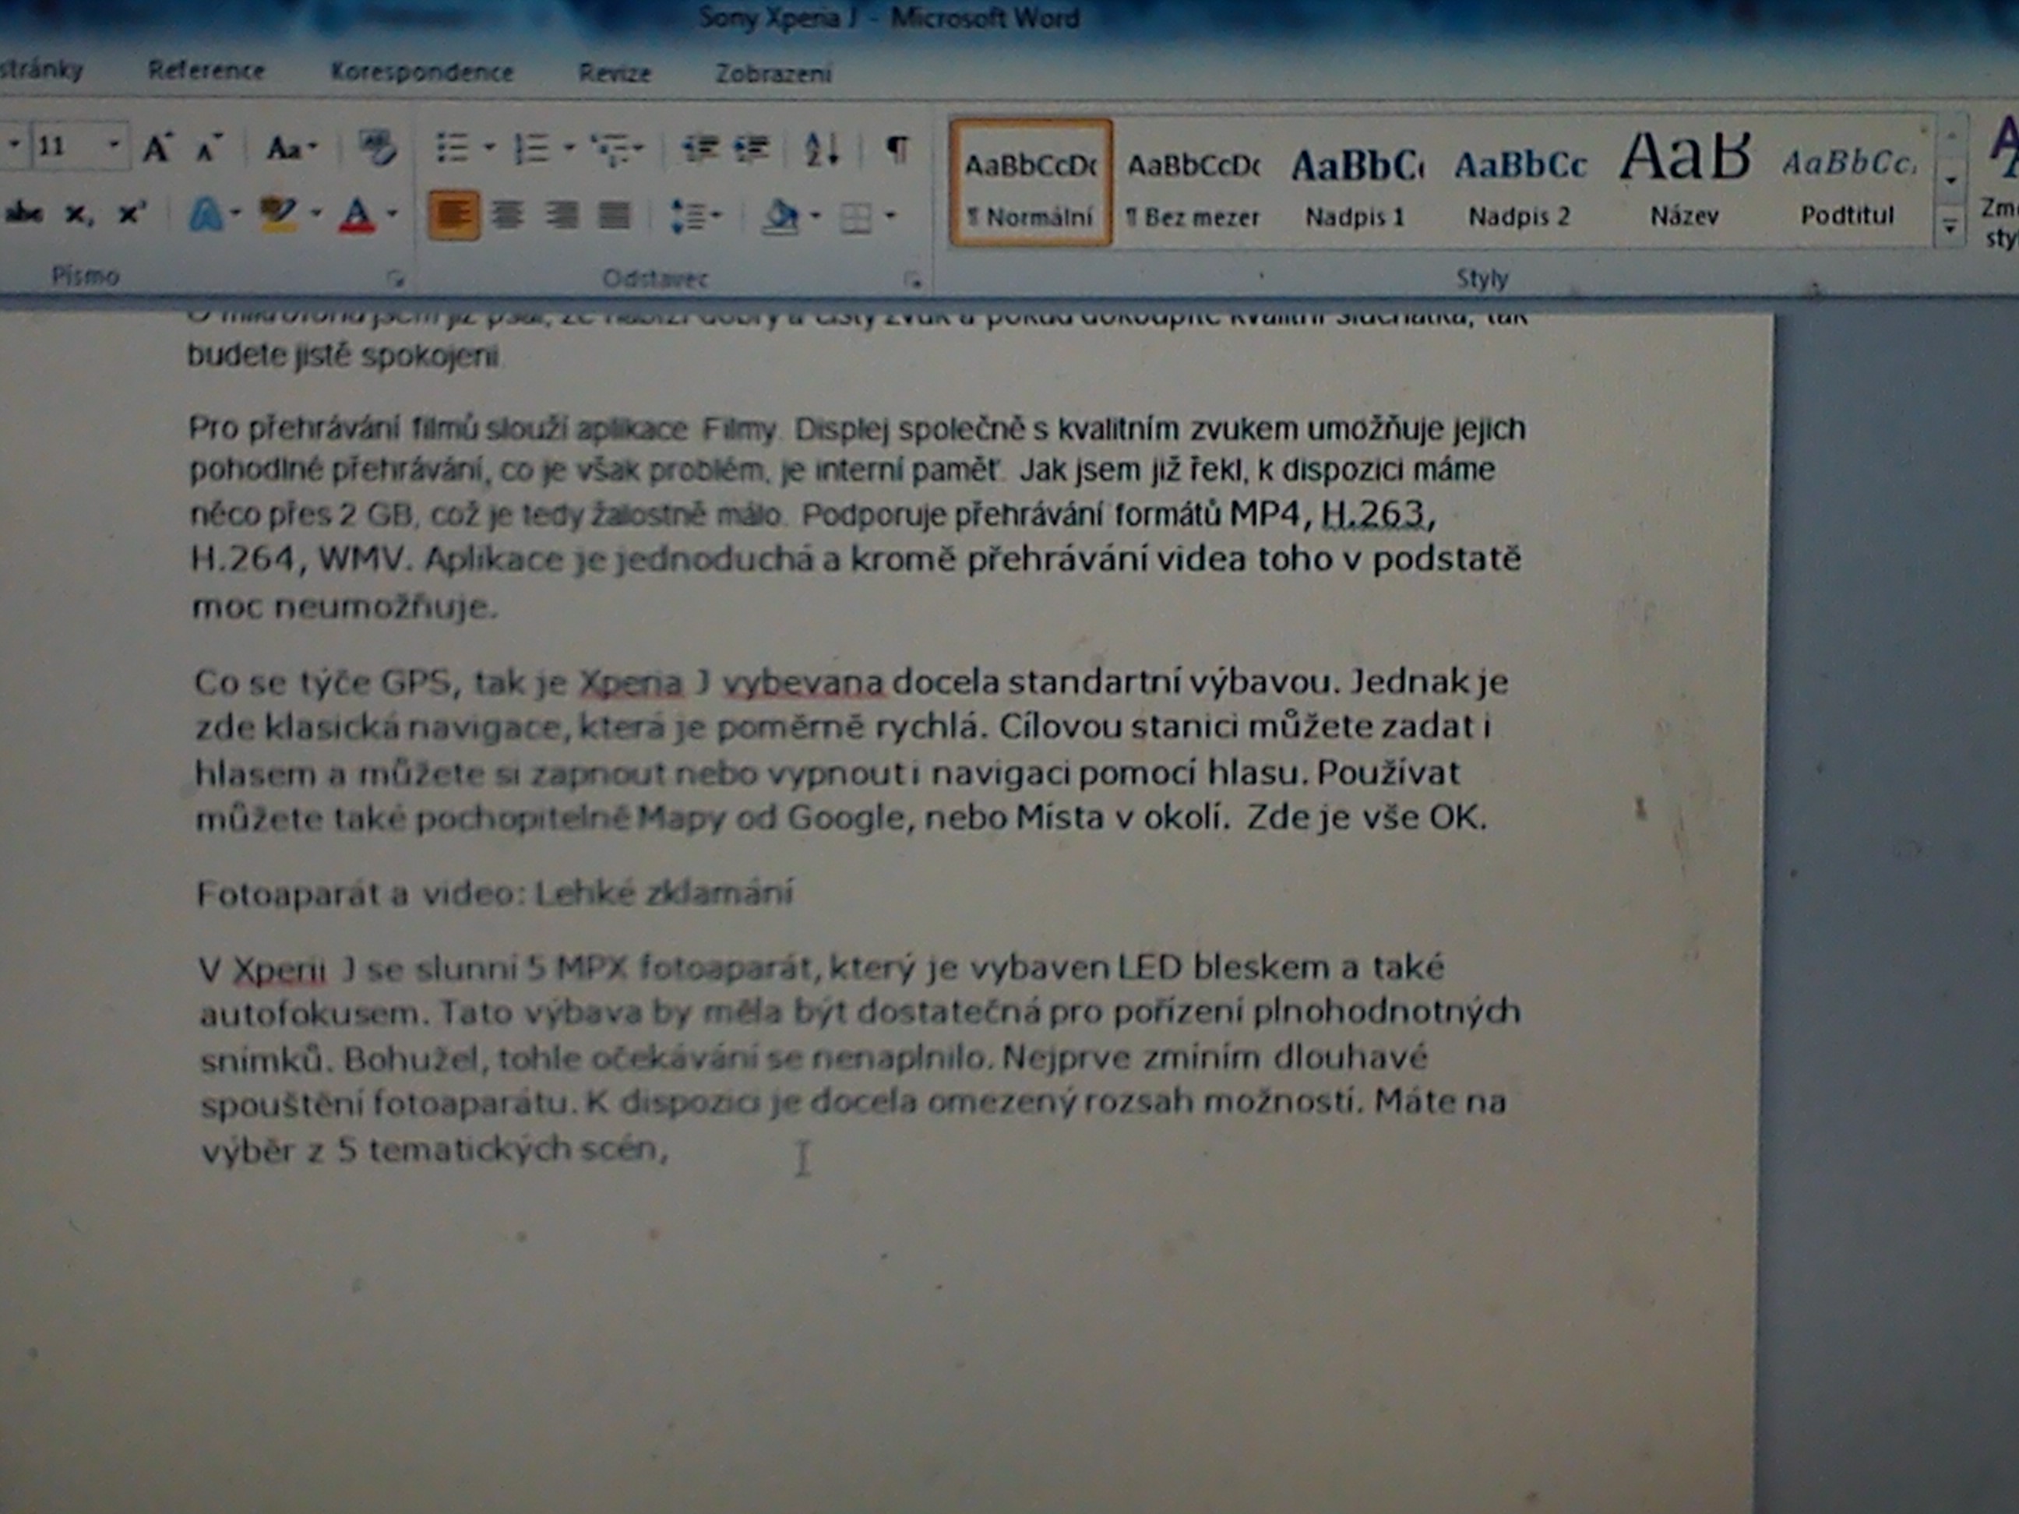The image size is (2019, 1514).
Task: Expand numbering style dropdown arrow
Action: tap(569, 148)
